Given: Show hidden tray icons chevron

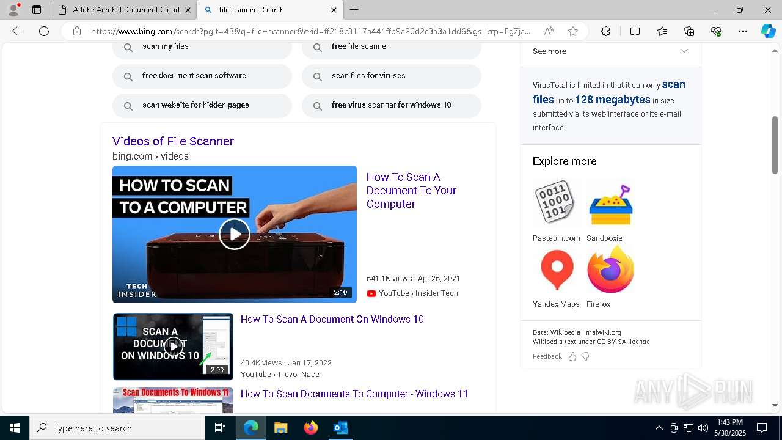Looking at the screenshot, I should pyautogui.click(x=659, y=428).
